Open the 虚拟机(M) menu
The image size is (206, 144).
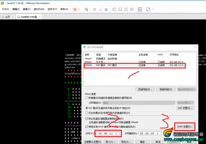point(39,9)
